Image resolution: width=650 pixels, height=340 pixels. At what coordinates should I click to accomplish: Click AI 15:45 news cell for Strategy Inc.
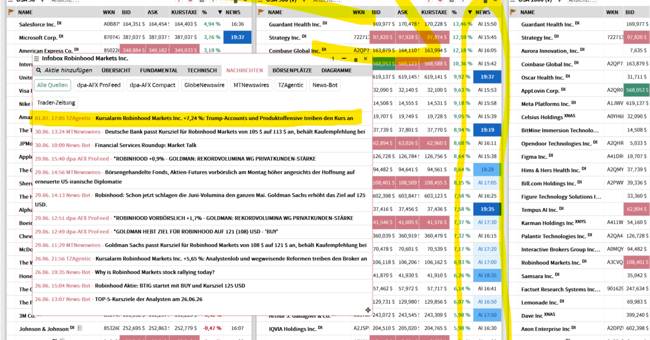tap(487, 37)
